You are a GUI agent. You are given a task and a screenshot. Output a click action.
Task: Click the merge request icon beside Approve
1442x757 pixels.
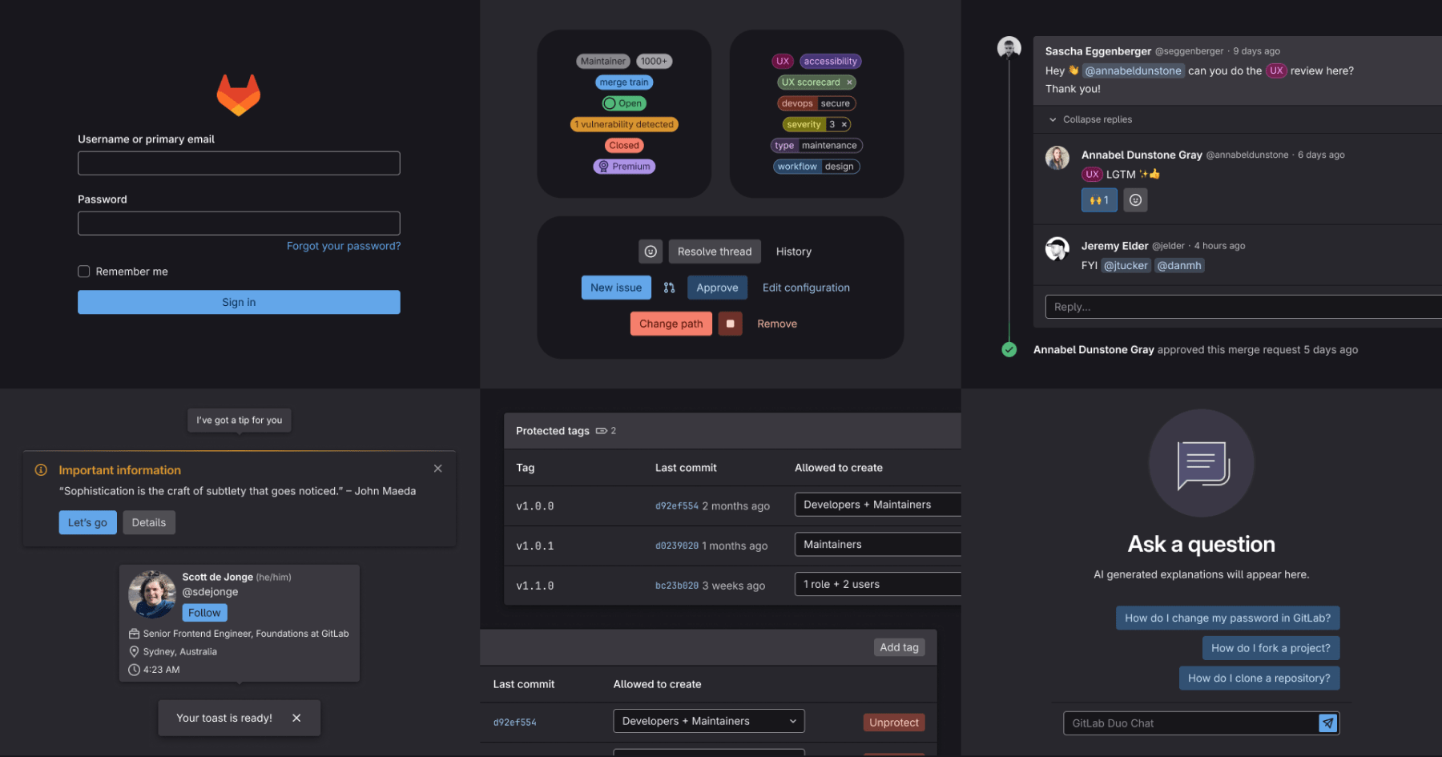click(670, 287)
